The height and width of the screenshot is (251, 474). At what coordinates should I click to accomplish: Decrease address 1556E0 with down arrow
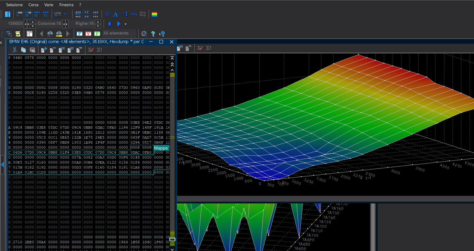(x=33, y=26)
